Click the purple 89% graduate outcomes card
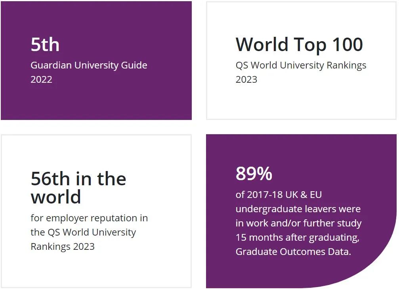The width and height of the screenshot is (399, 289). tap(301, 211)
